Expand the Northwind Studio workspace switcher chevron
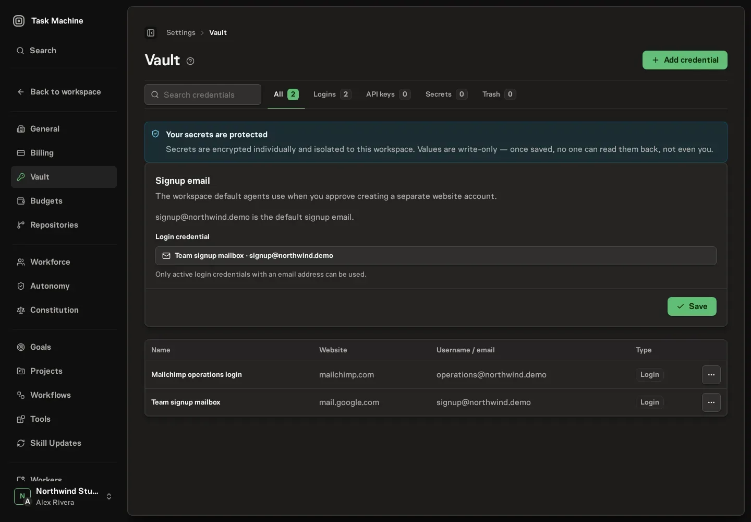 point(109,496)
